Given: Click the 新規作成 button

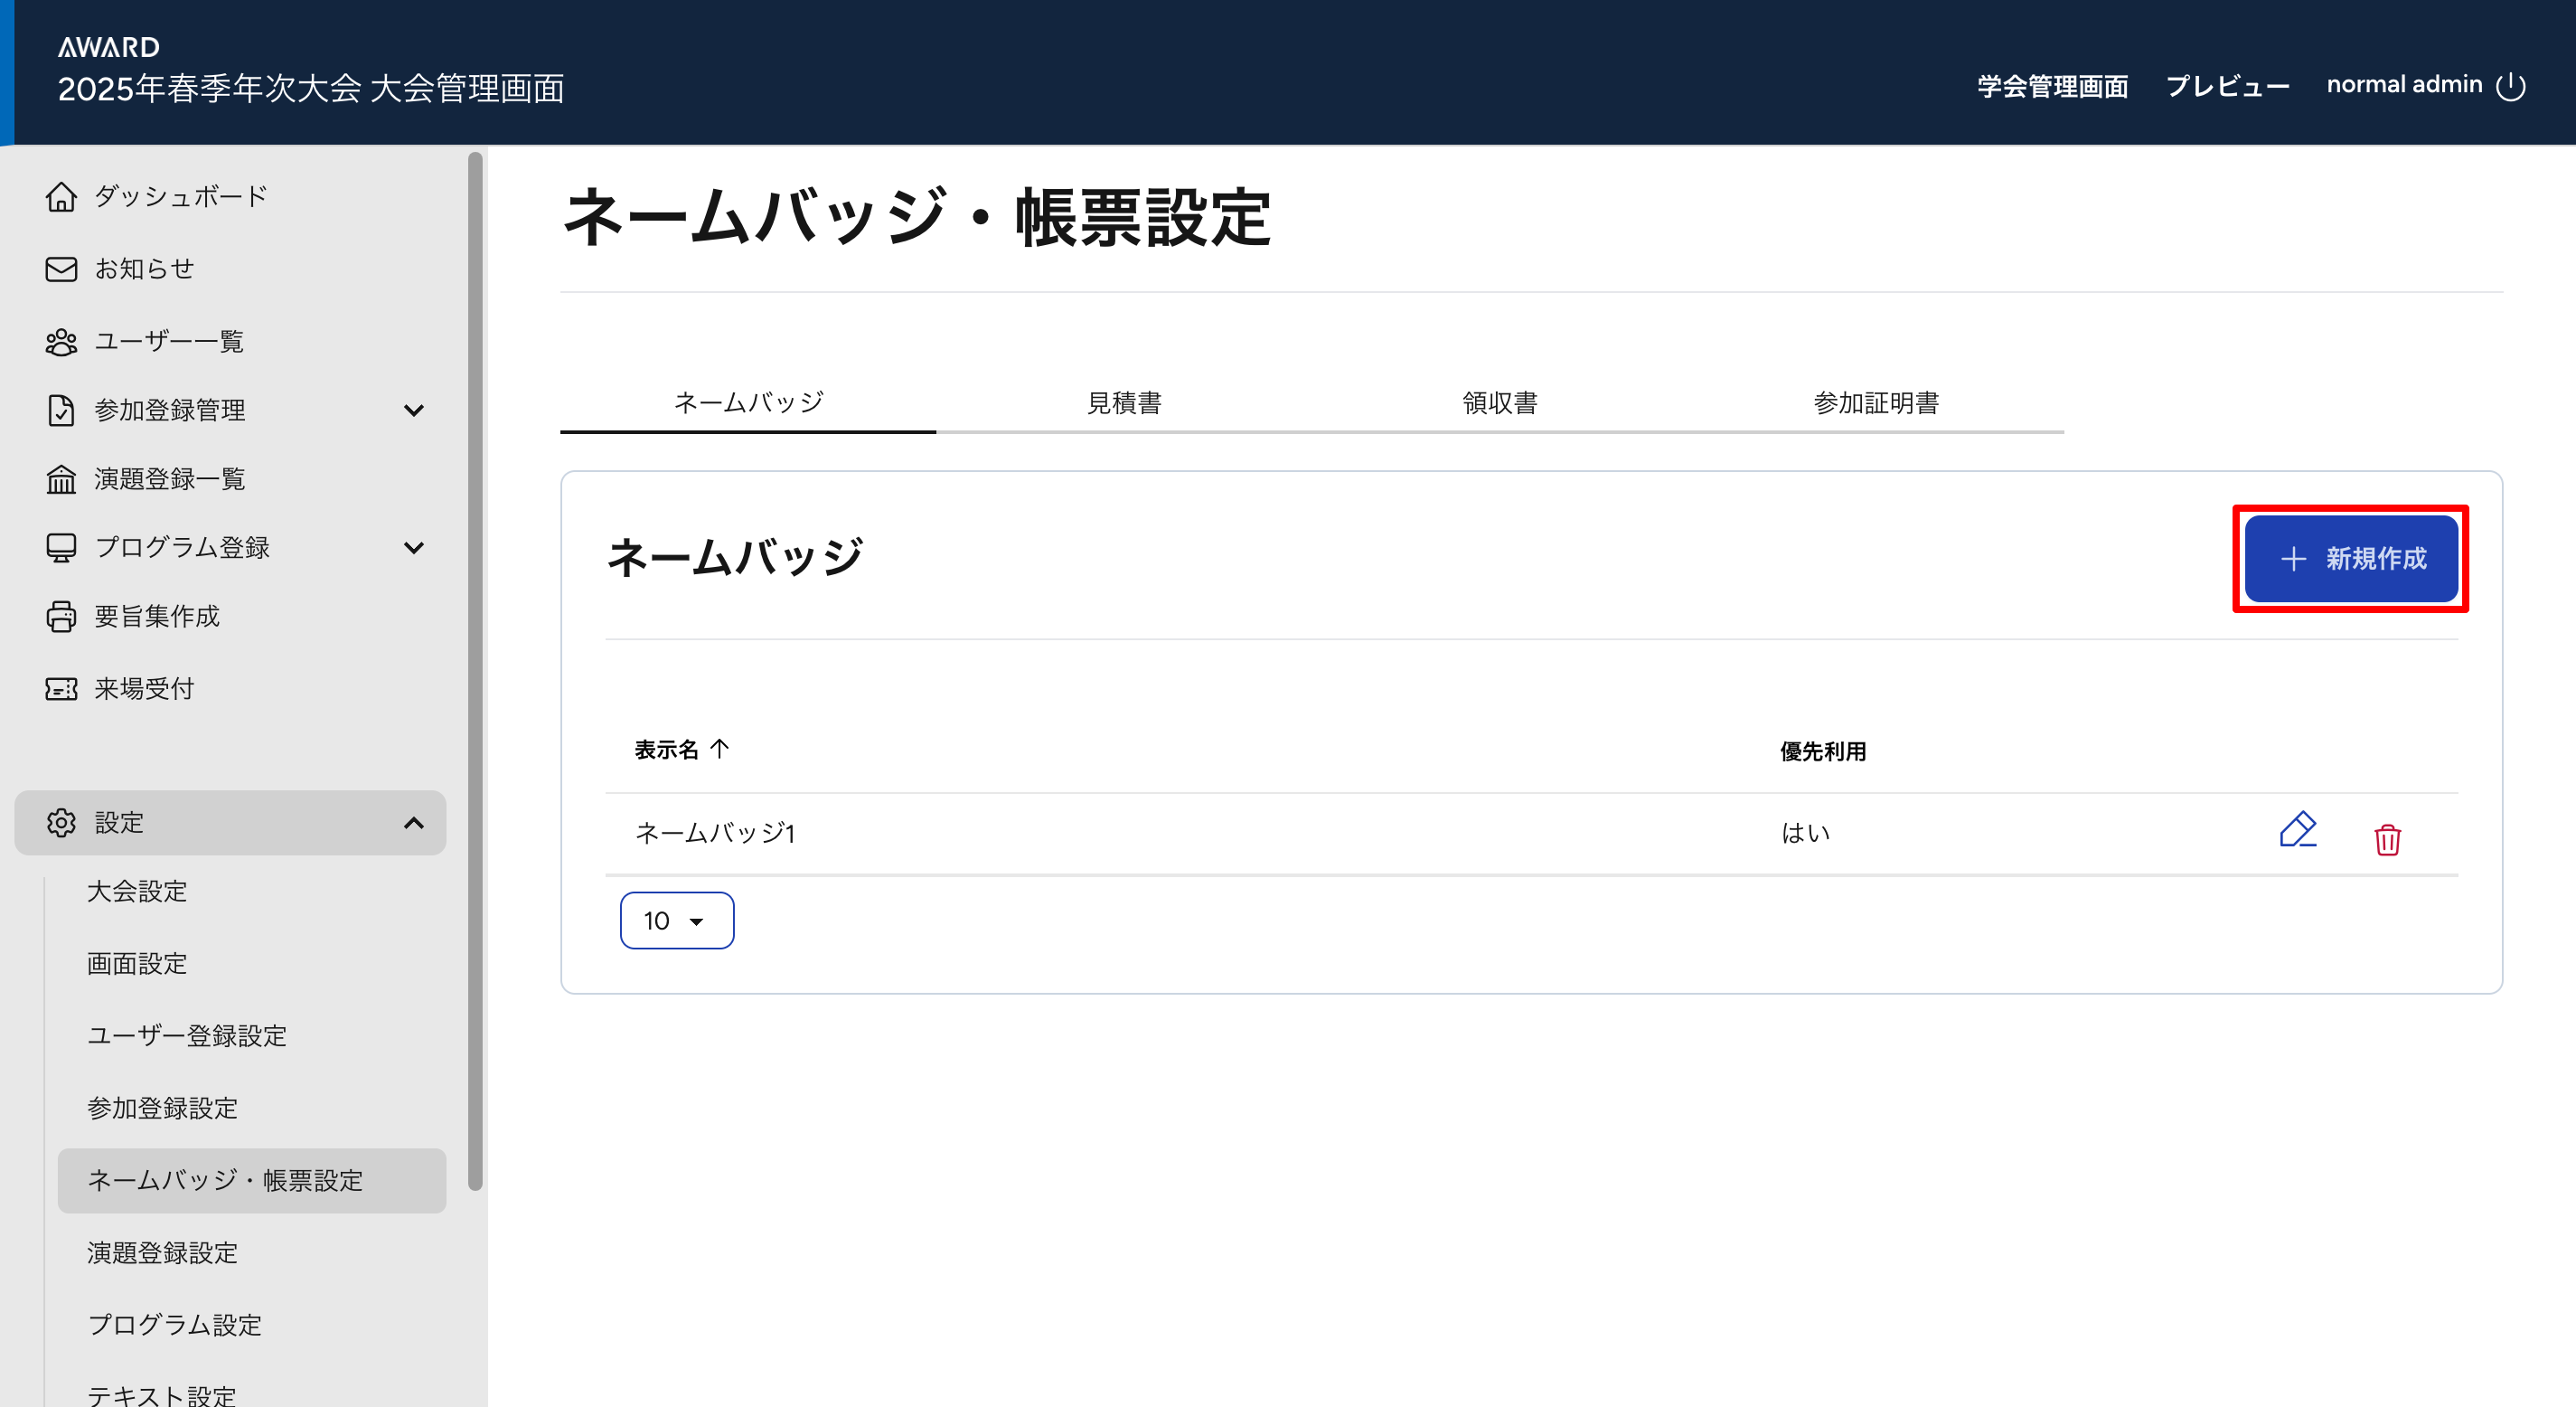Looking at the screenshot, I should point(2350,559).
